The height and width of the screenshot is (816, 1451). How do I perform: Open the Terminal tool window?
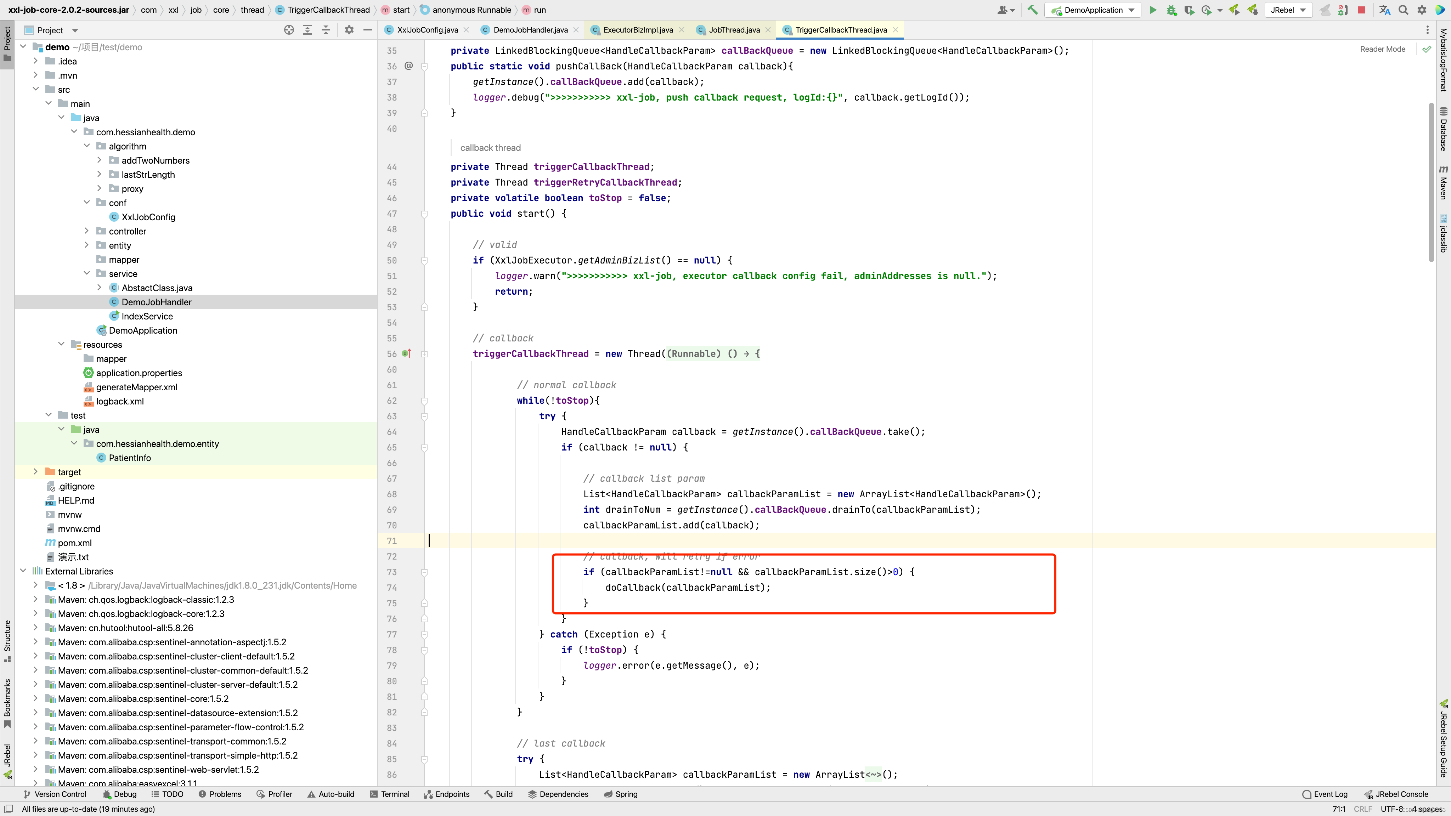(389, 794)
